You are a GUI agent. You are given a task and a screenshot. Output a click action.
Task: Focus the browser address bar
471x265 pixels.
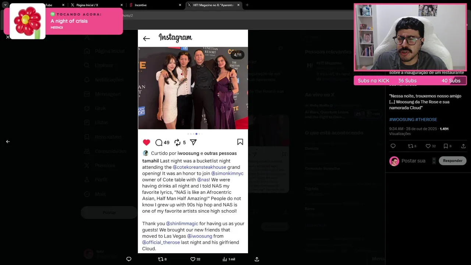coord(235,15)
